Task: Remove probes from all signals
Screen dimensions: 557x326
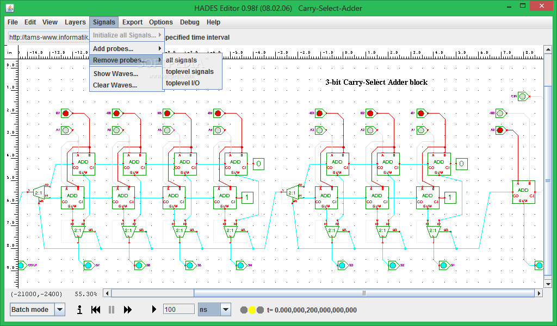Action: coord(192,60)
